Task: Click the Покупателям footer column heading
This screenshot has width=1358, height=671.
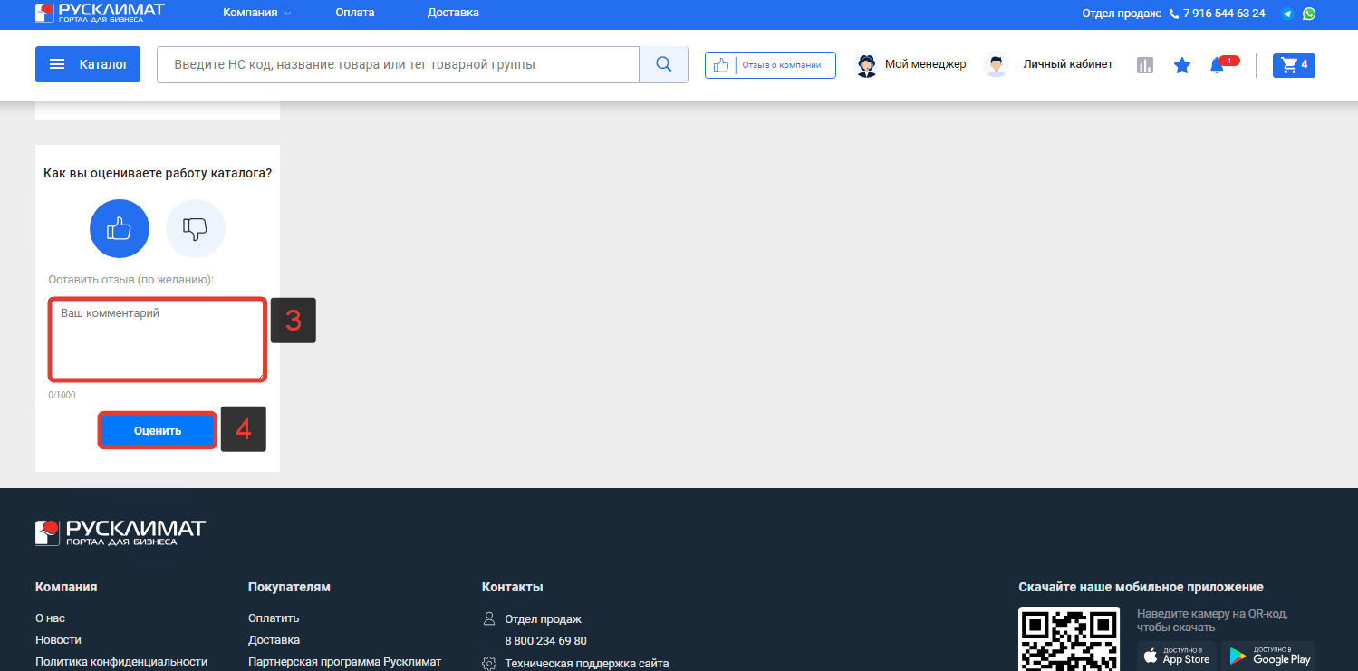Action: pyautogui.click(x=290, y=587)
